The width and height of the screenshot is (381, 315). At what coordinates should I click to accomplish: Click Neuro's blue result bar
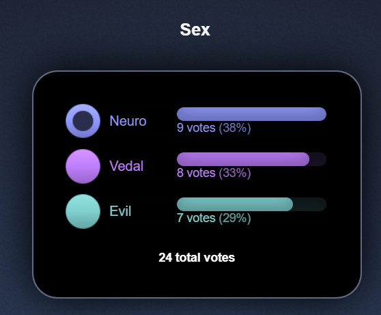[x=251, y=114]
